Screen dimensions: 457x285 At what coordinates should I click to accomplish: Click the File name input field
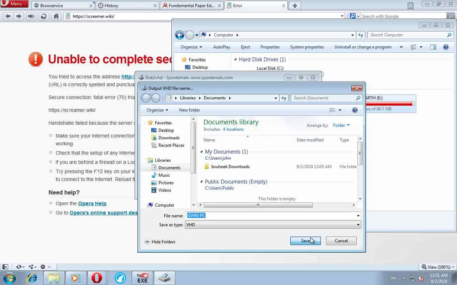(273, 216)
